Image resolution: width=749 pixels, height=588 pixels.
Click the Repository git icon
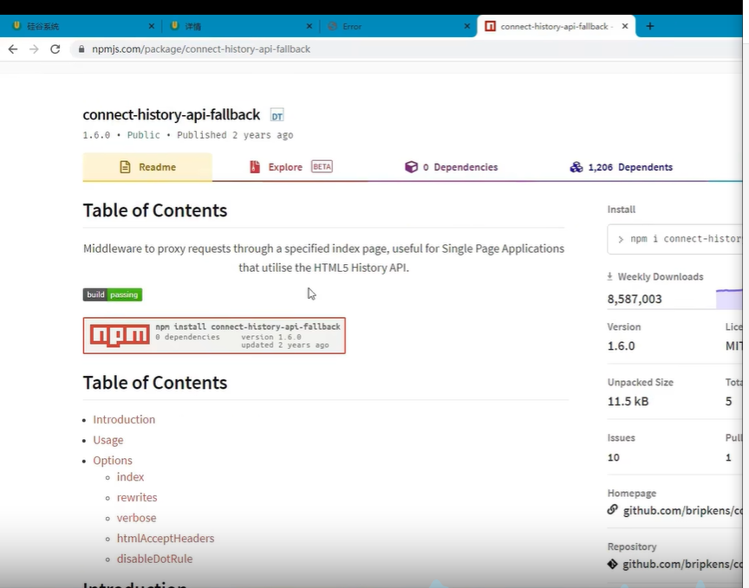(x=612, y=564)
